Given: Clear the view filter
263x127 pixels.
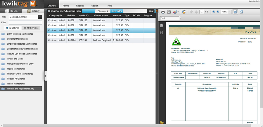Looking at the screenshot, I should point(151,11).
